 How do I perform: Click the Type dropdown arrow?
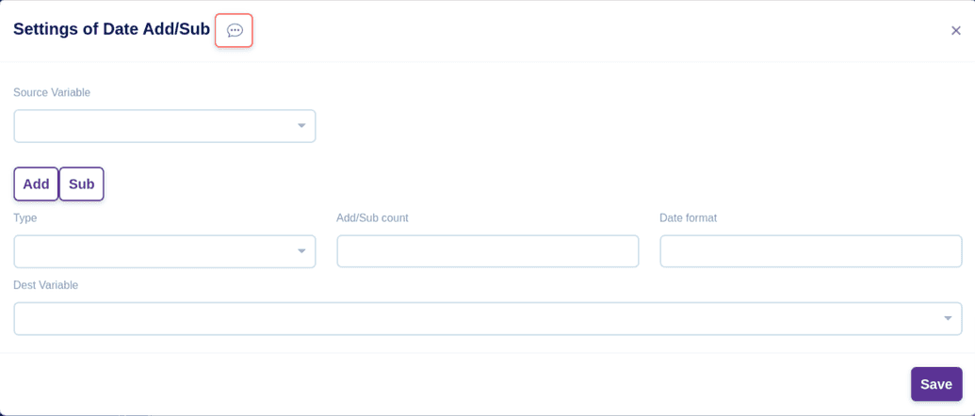tap(301, 251)
